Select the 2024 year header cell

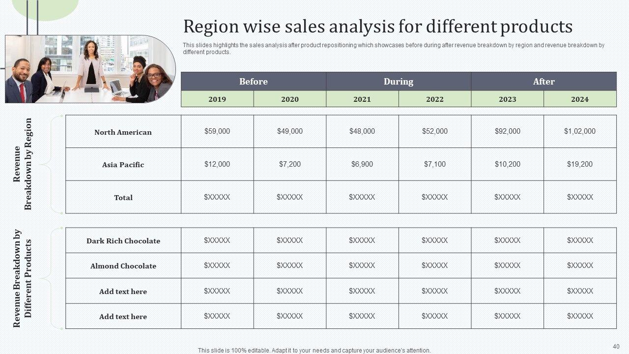click(580, 99)
